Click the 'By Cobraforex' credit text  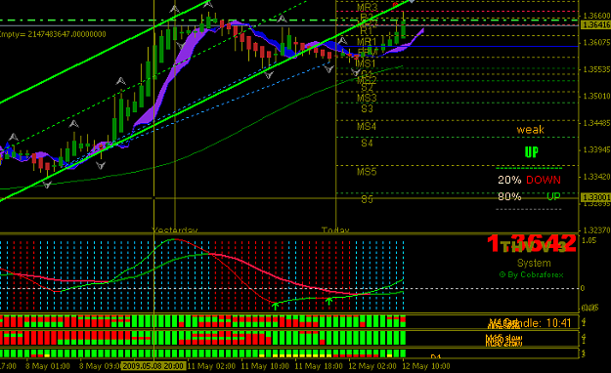[532, 275]
